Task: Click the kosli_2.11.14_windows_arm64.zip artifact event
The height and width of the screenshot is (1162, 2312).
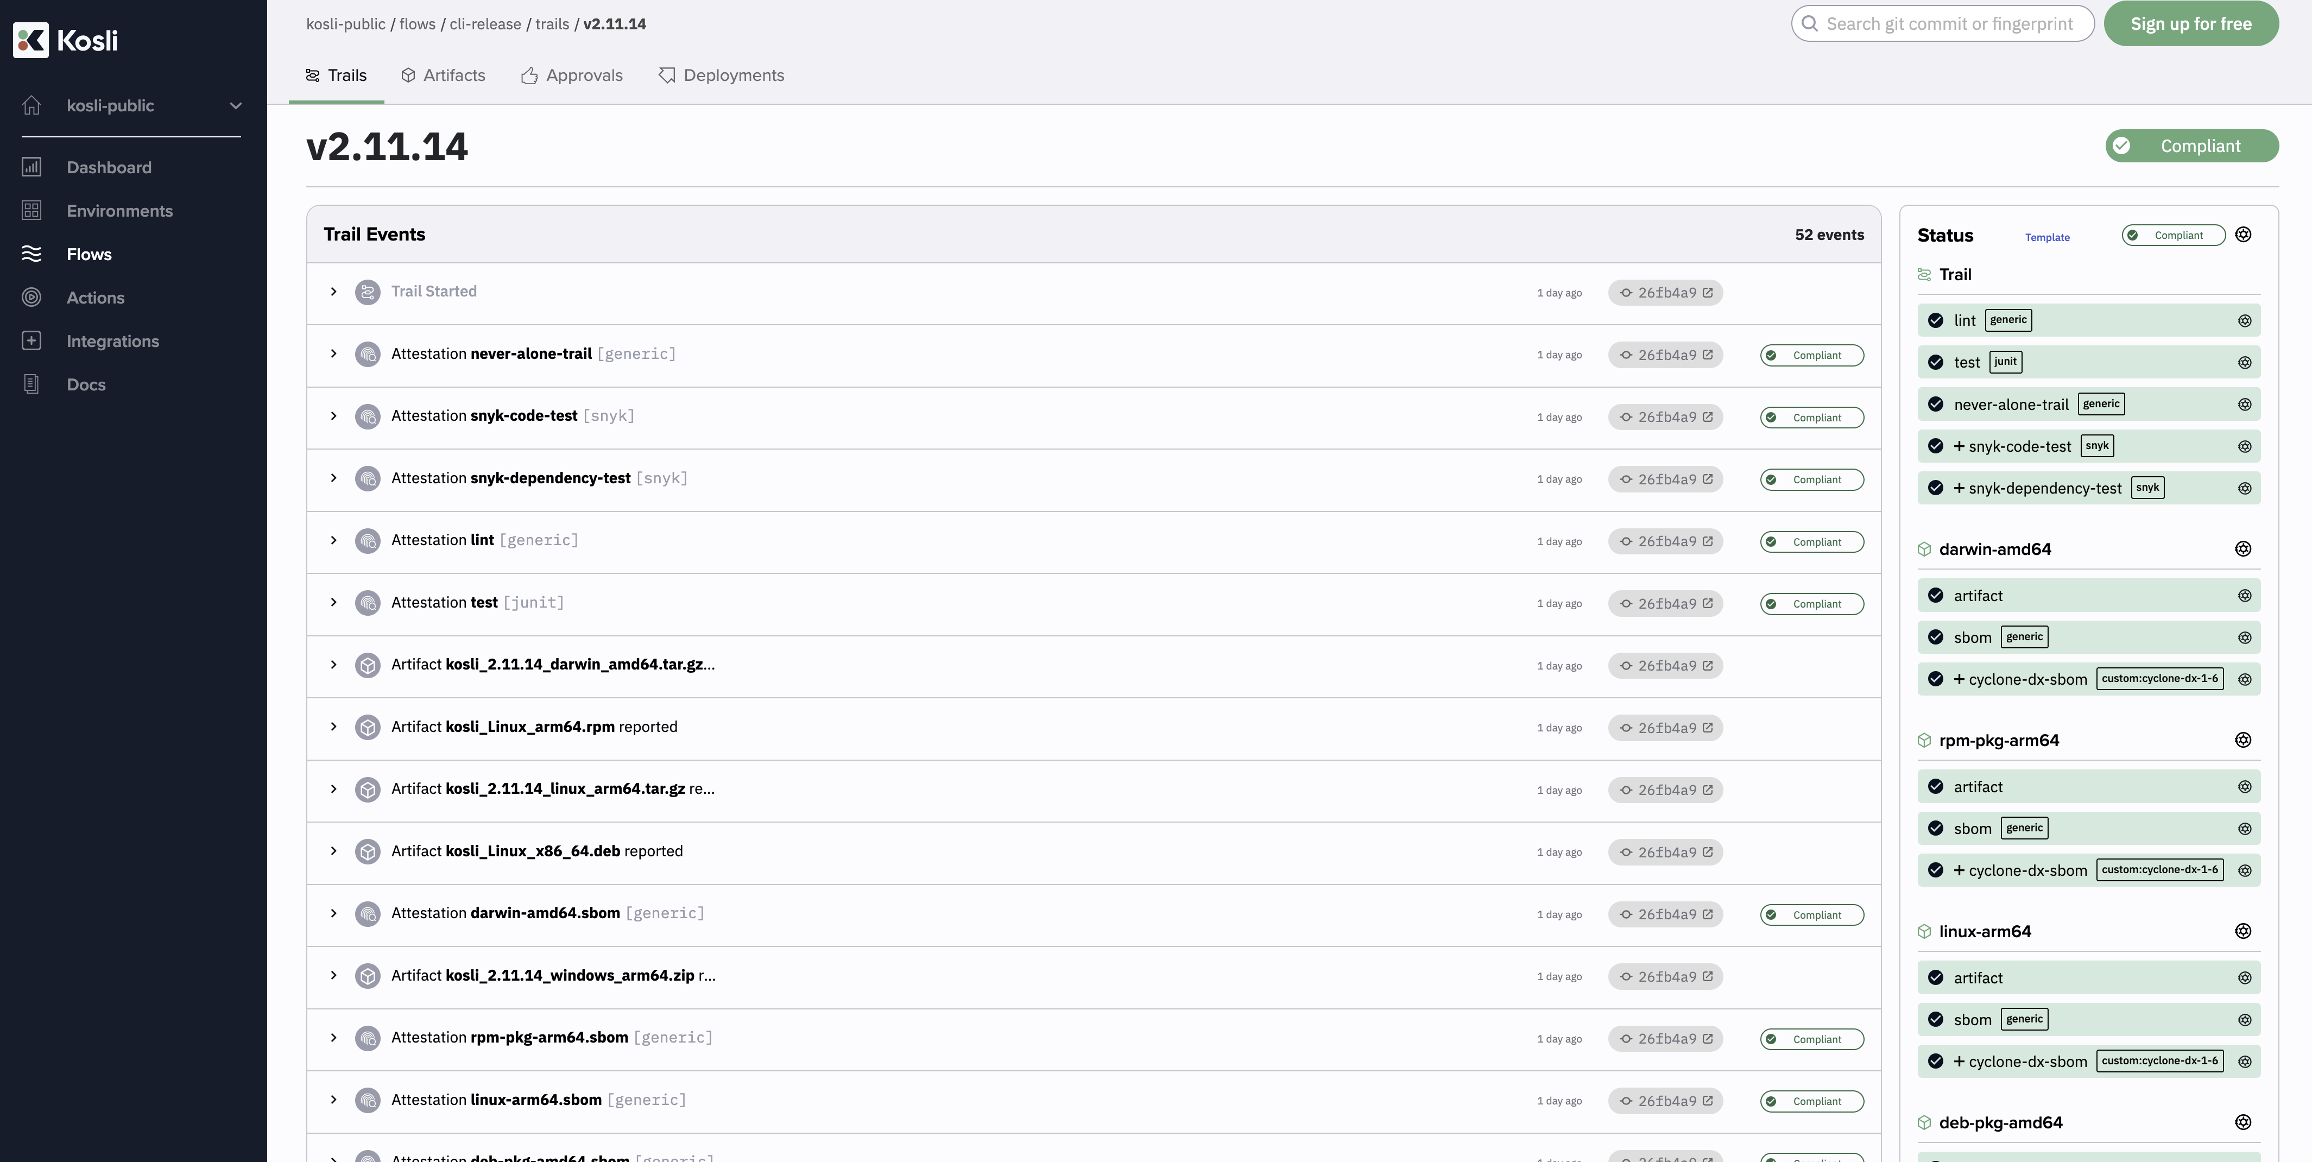Action: [x=553, y=975]
